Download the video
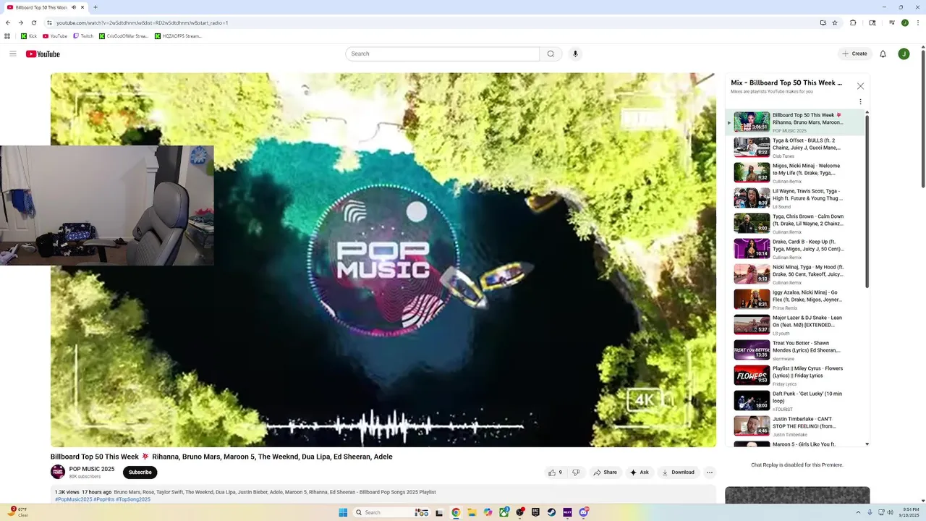This screenshot has height=521, width=926. tap(678, 473)
